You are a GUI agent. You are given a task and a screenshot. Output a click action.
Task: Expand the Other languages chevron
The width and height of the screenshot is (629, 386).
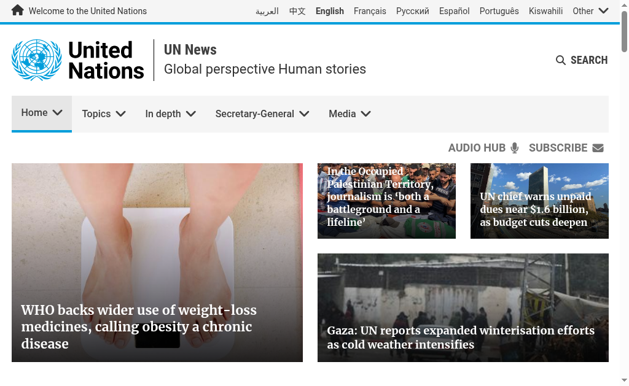pyautogui.click(x=603, y=11)
